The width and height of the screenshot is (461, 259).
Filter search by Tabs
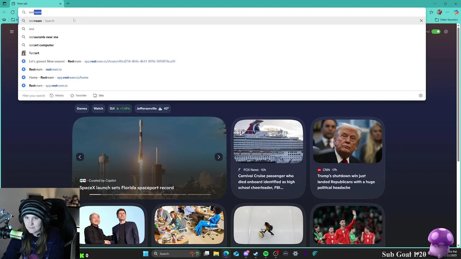click(98, 95)
